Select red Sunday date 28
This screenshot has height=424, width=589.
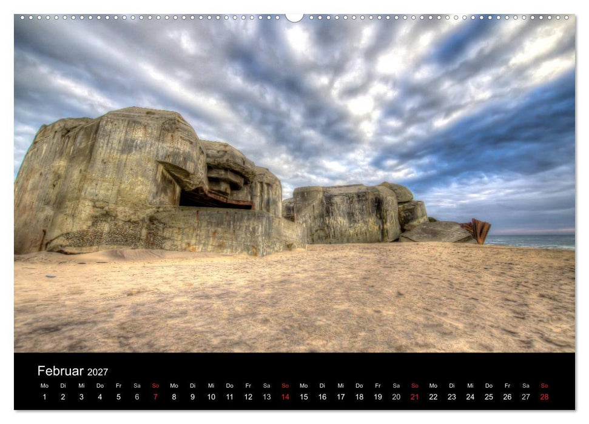point(544,397)
